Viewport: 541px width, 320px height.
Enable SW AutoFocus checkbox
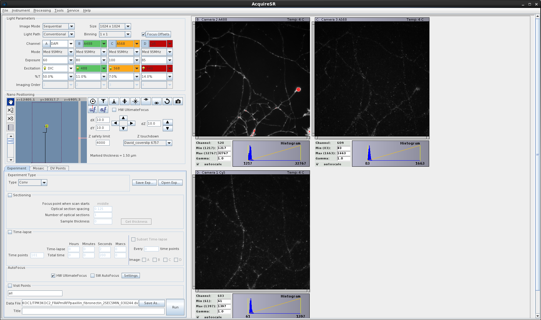pyautogui.click(x=93, y=276)
